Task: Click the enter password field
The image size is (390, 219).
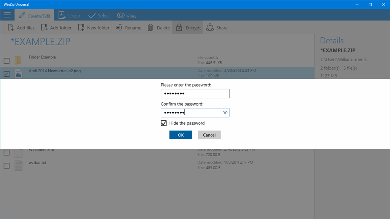Action: tap(195, 94)
